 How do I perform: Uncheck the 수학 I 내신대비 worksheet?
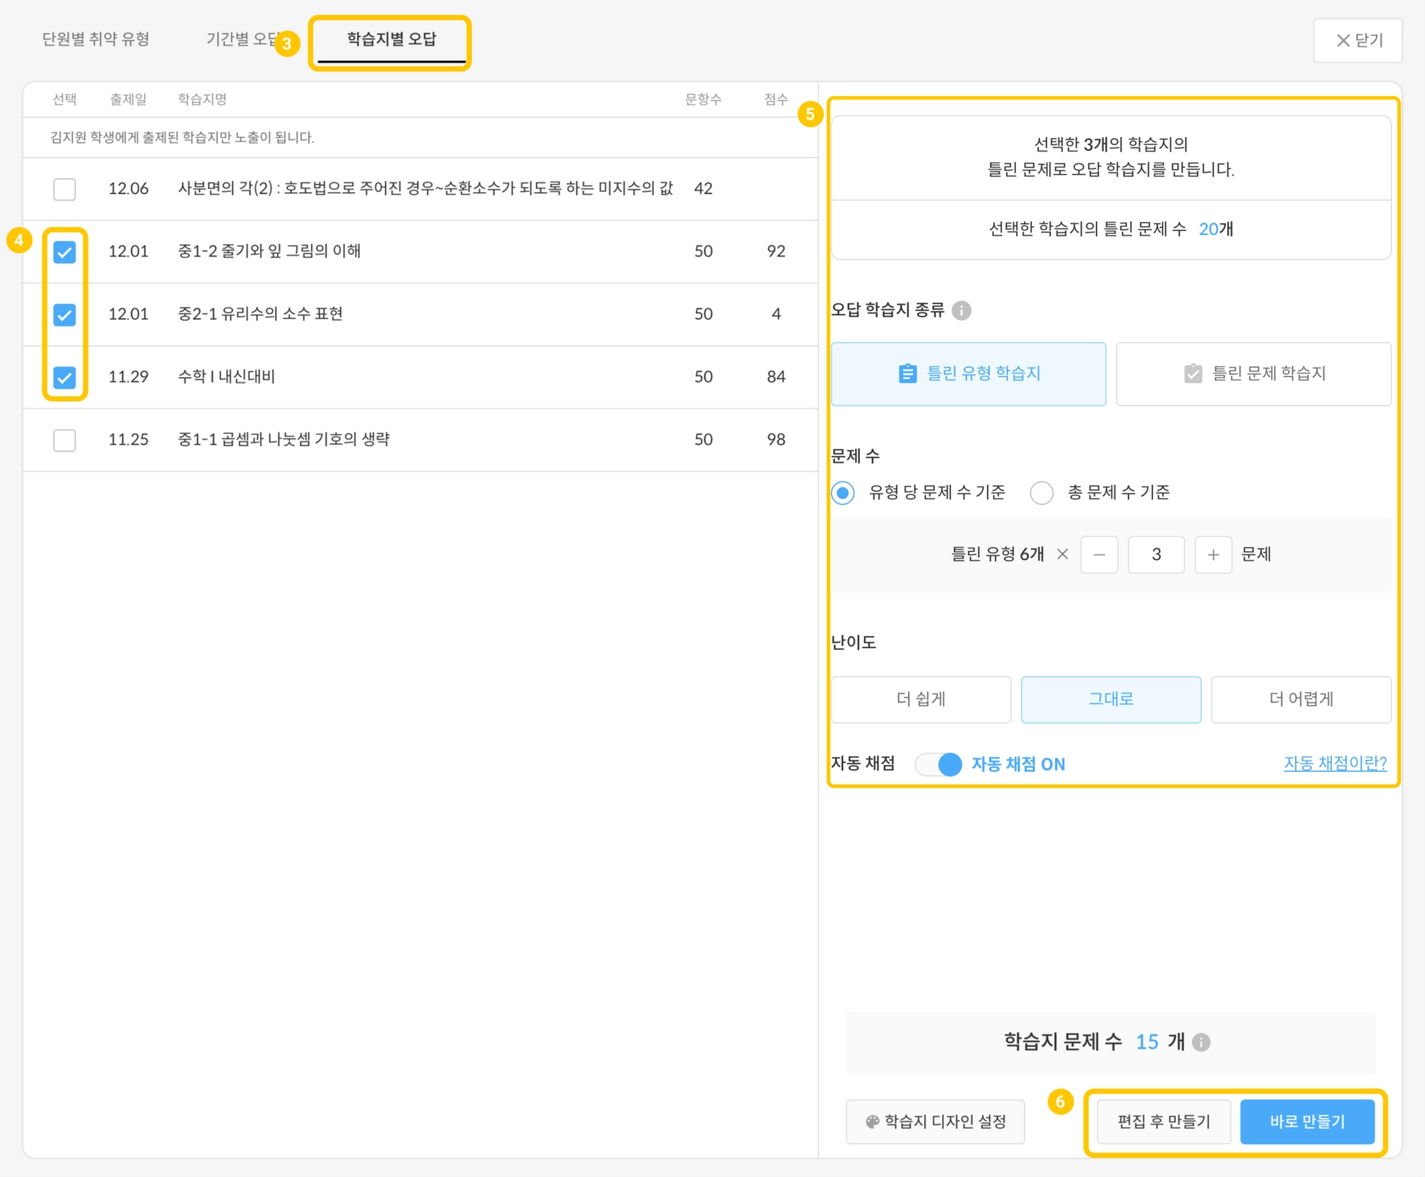pos(65,377)
